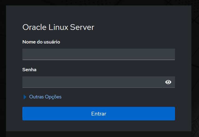Open the Outras Opções link text
Image resolution: width=199 pixels, height=137 pixels.
[45, 97]
